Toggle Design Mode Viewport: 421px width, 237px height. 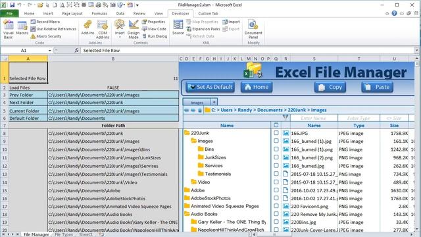click(x=134, y=30)
